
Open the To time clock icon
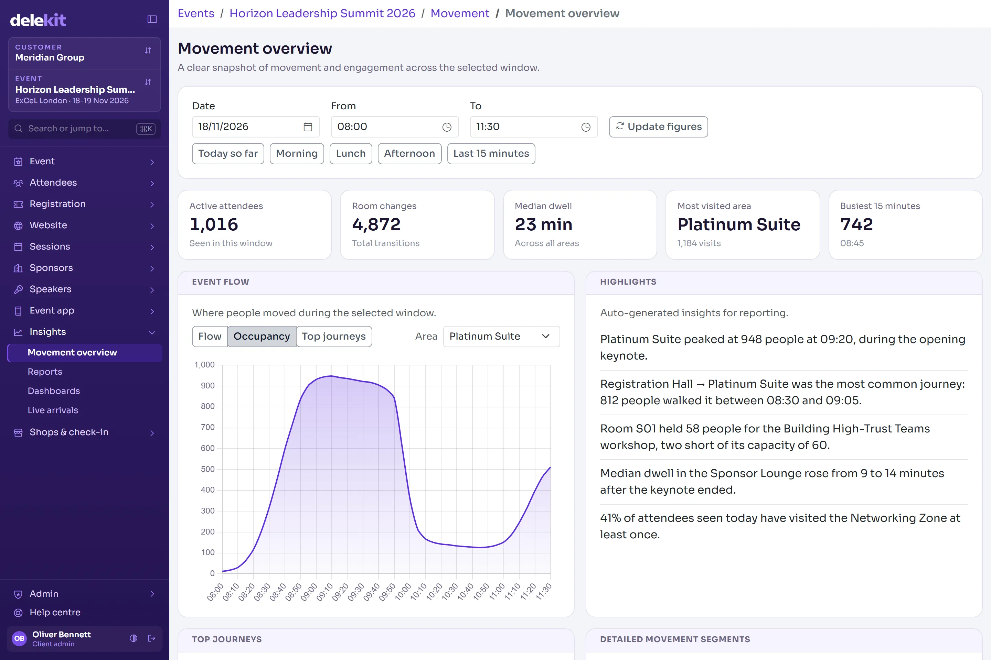tap(586, 127)
